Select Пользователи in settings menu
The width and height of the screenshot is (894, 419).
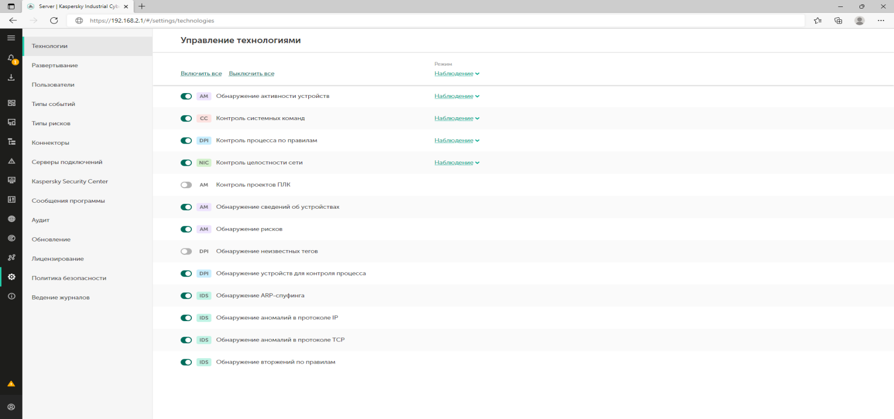[x=53, y=85]
